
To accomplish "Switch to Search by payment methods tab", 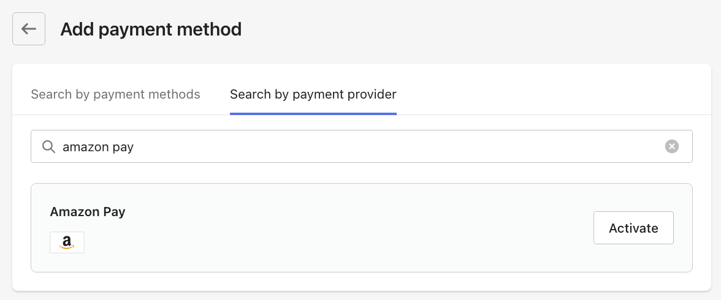I will click(115, 94).
